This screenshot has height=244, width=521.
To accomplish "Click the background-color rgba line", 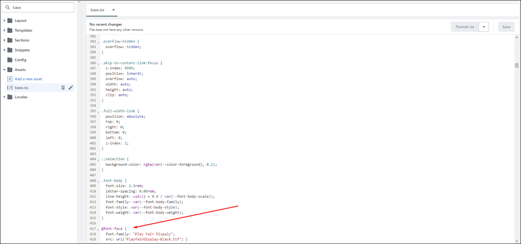I will pyautogui.click(x=161, y=164).
